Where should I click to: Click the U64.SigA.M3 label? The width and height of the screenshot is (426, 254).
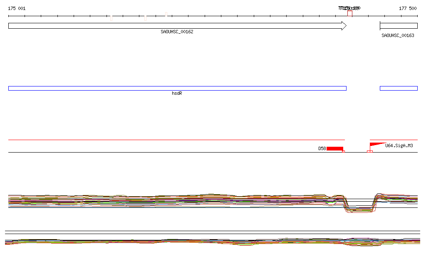(x=399, y=146)
